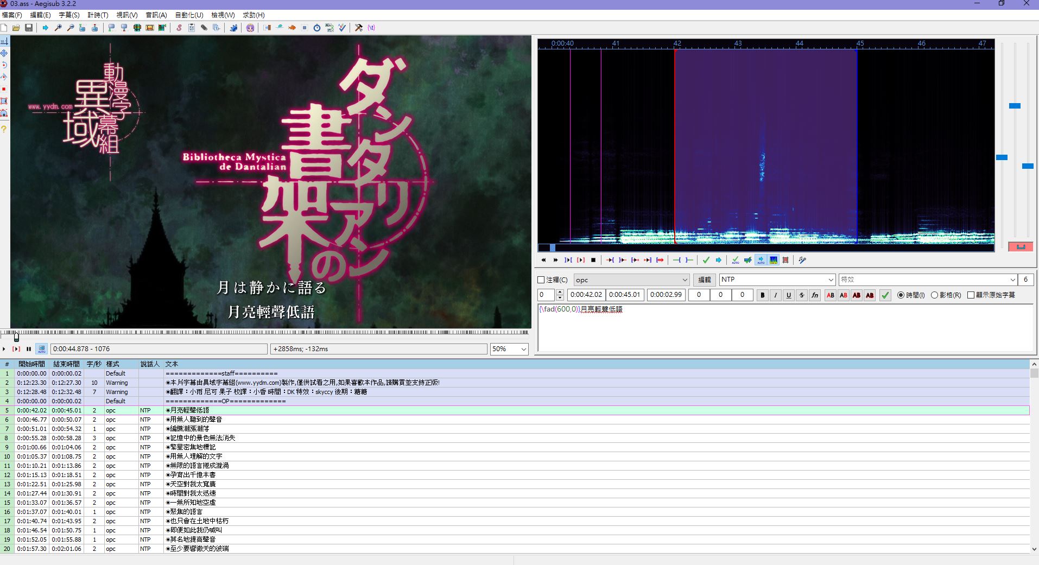
Task: Select the rectangular clip visual tool
Action: [4, 101]
